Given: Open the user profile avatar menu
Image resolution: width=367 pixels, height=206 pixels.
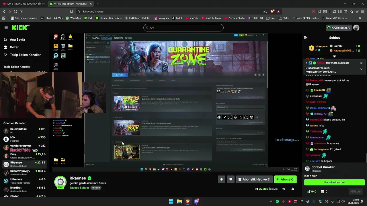Looking at the screenshot, I should [x=356, y=28].
